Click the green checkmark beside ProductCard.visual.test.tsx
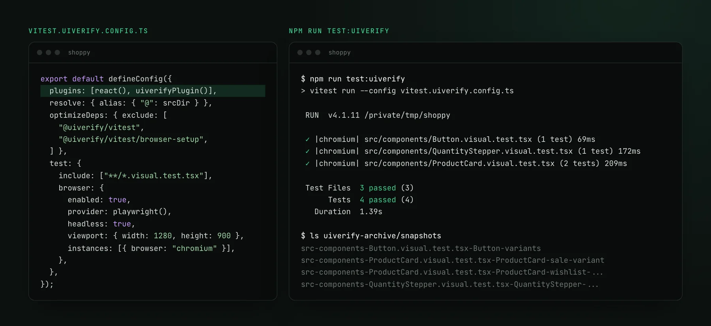The height and width of the screenshot is (326, 711). 307,164
